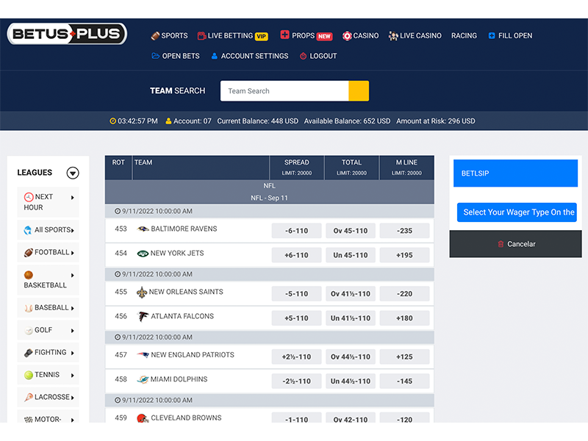The height and width of the screenshot is (441, 588).
Task: Expand the Next Hour league arrow
Action: (x=72, y=198)
